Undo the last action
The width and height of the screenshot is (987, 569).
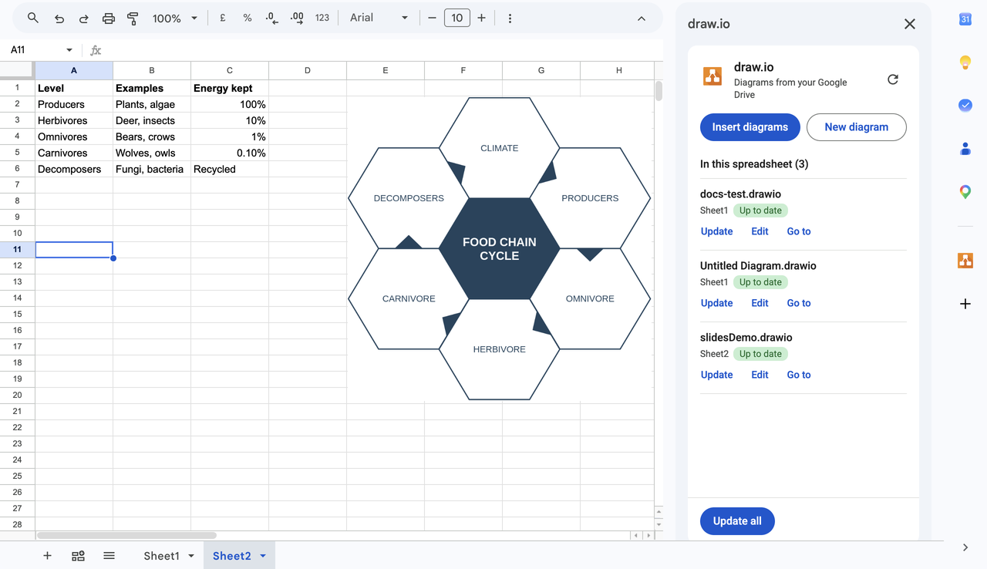click(x=59, y=18)
